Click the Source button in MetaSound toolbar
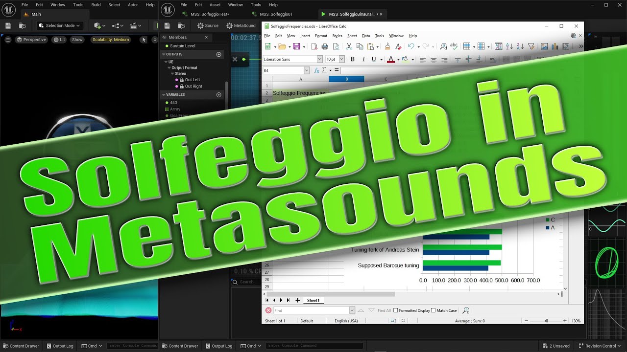 coord(208,25)
